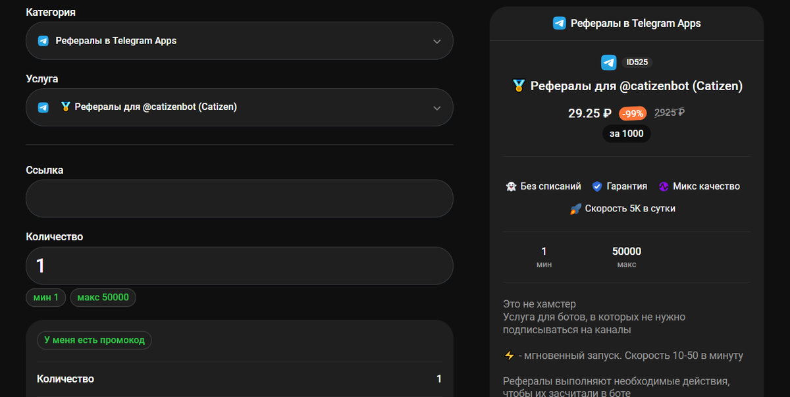Click the Telegram icon inside the Услуга selector

click(43, 107)
